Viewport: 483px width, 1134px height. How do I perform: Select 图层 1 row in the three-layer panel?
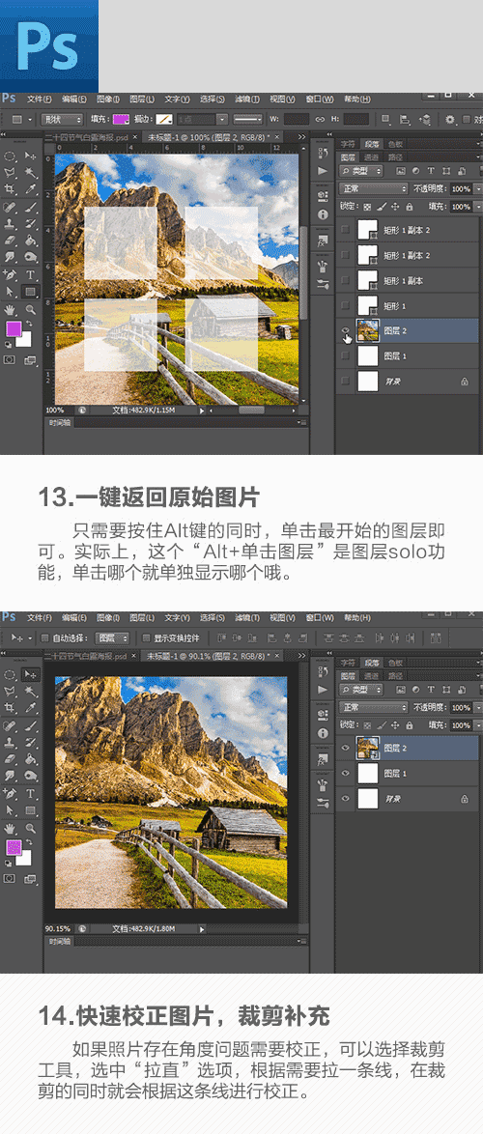coord(409,773)
